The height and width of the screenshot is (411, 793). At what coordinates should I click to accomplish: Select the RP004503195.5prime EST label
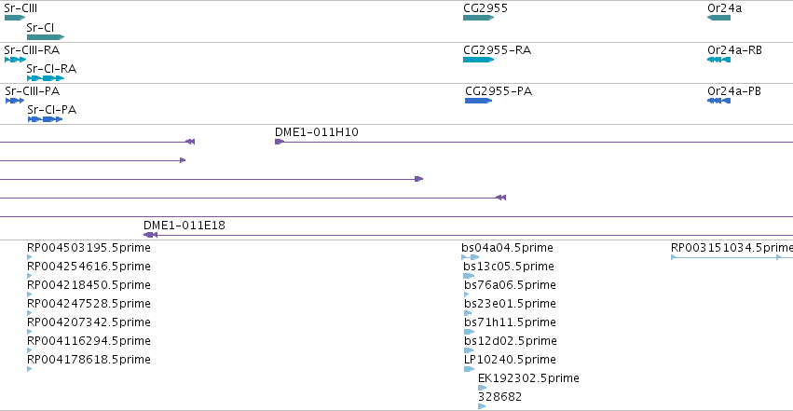tap(89, 248)
